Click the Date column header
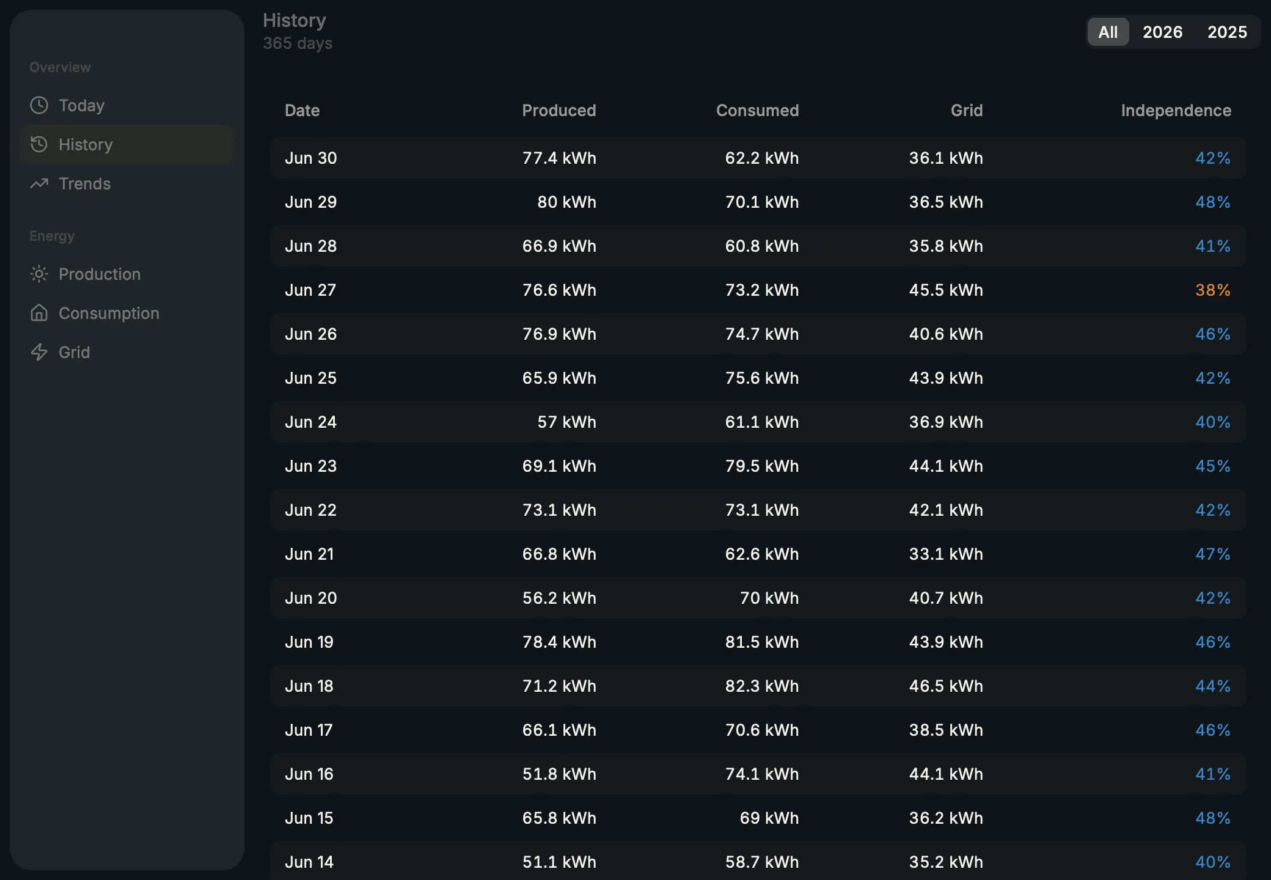Image resolution: width=1271 pixels, height=880 pixels. tap(302, 111)
